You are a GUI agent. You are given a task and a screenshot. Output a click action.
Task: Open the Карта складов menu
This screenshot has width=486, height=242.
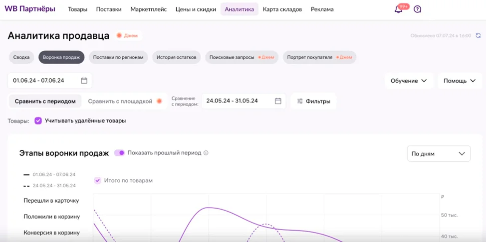coord(282,9)
